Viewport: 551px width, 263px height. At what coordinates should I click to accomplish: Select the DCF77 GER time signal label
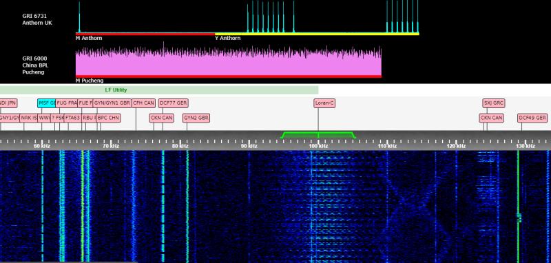[x=174, y=103]
